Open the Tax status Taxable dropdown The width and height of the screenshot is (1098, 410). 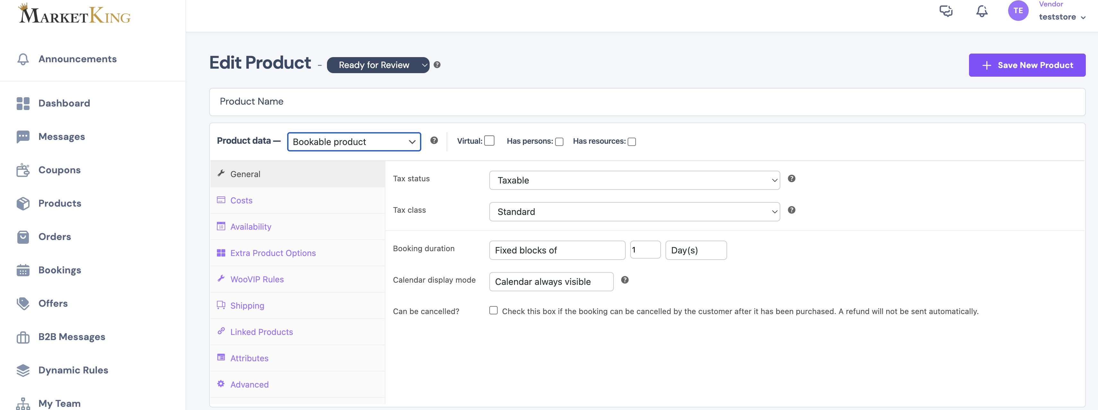635,180
